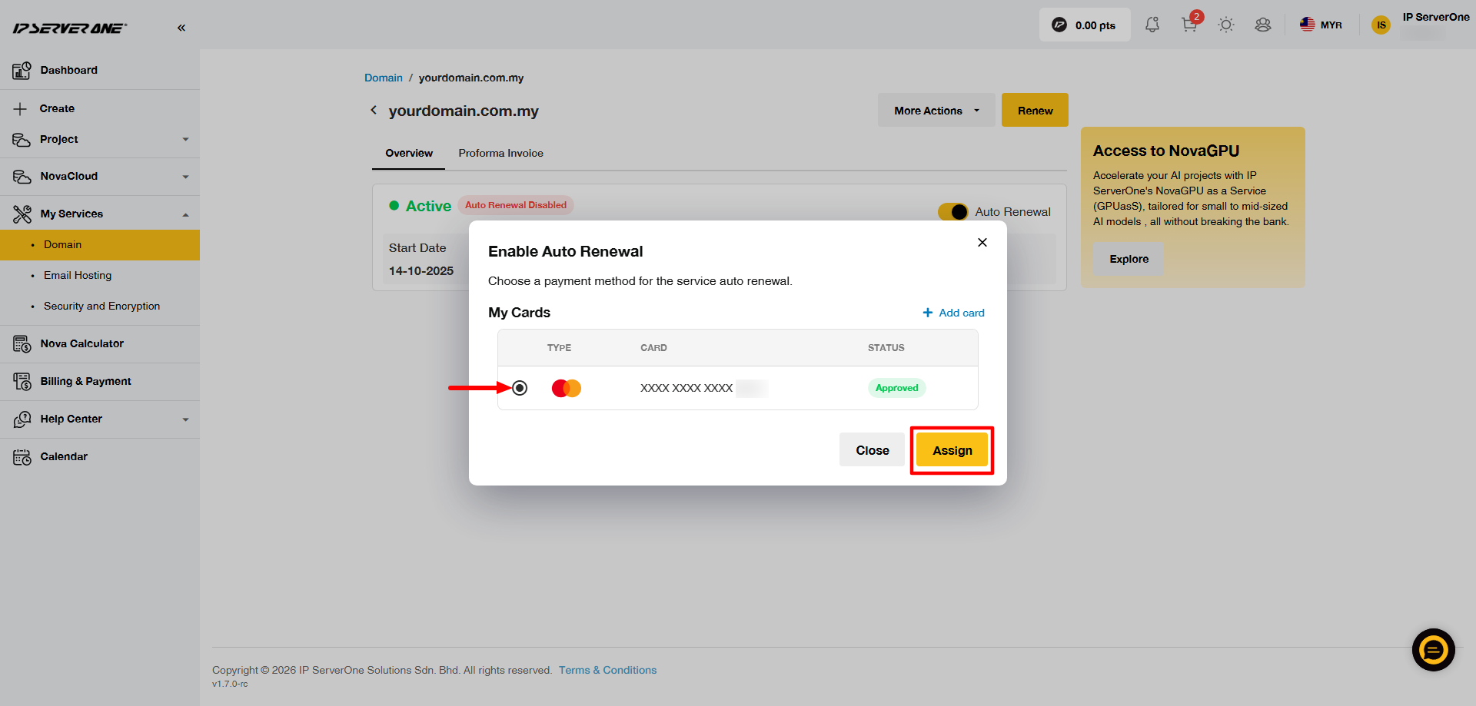Go back using arrow beside yourdomain.com.my
The height and width of the screenshot is (706, 1476).
click(x=374, y=111)
